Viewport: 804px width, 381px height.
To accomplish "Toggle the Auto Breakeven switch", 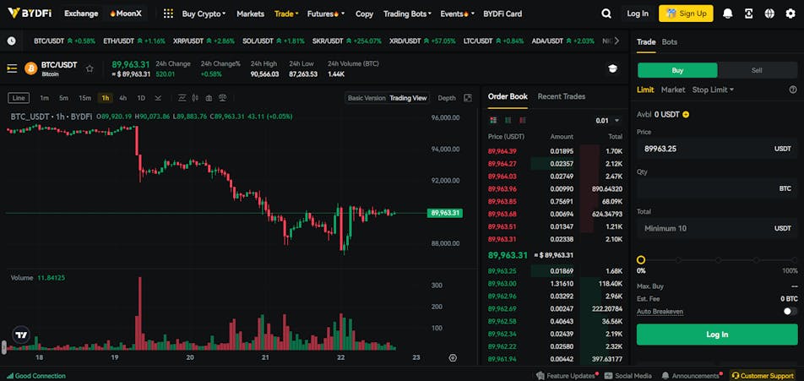I will 790,311.
